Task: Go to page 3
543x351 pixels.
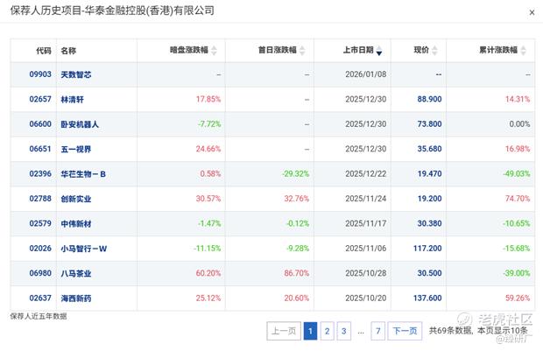Action: tap(344, 331)
